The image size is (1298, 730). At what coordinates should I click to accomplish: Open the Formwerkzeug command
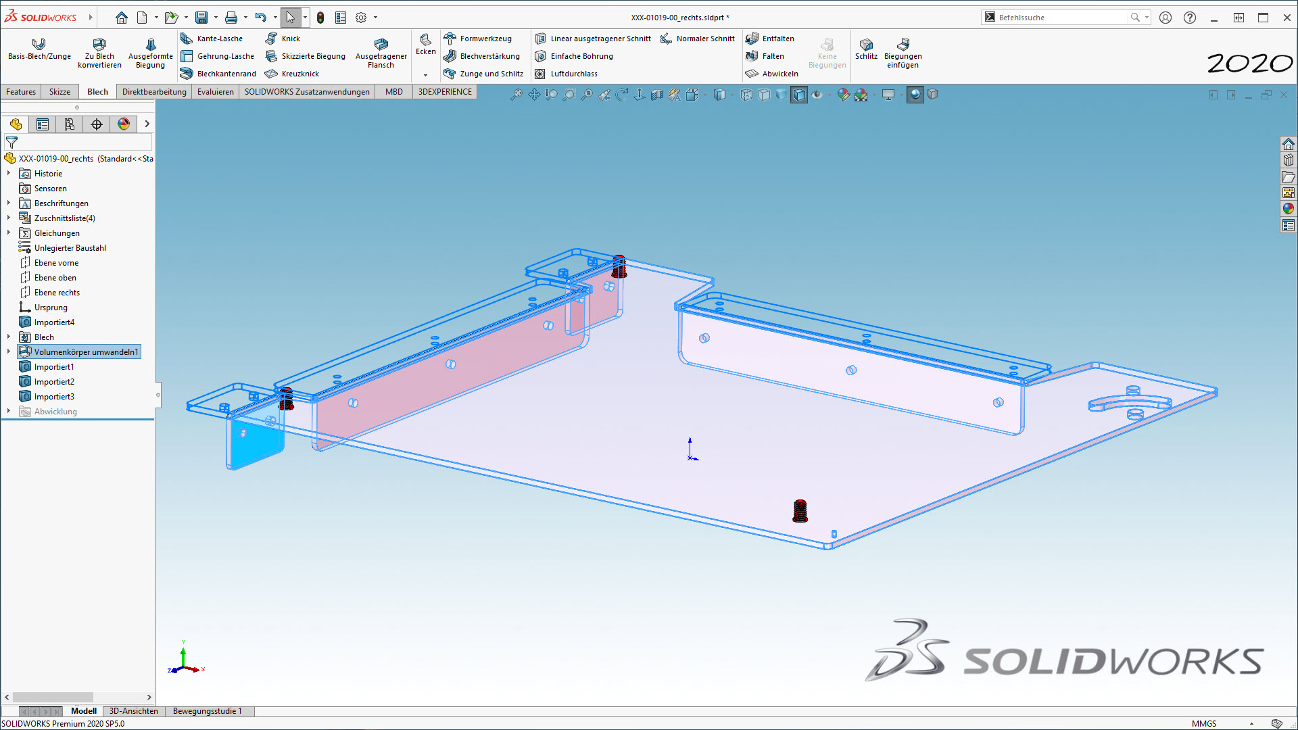point(478,39)
